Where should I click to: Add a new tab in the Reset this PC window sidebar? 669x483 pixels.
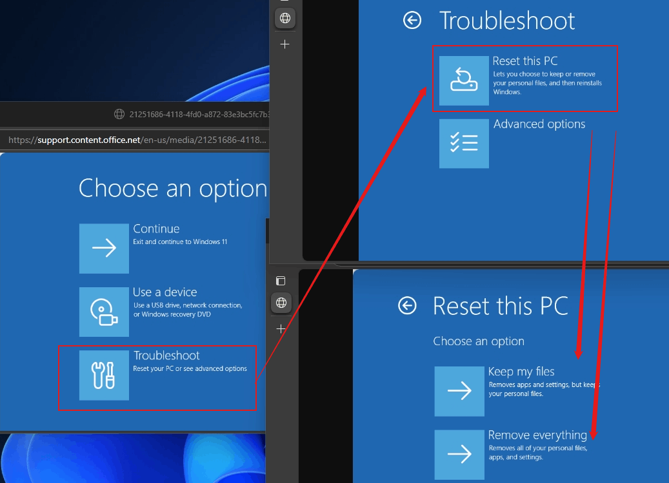281,329
